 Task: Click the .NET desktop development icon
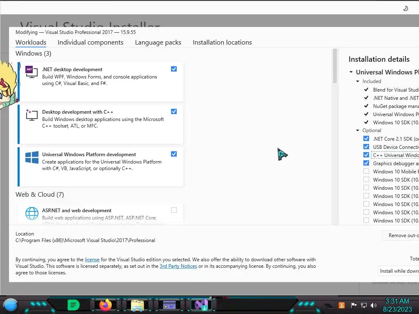coord(32,72)
